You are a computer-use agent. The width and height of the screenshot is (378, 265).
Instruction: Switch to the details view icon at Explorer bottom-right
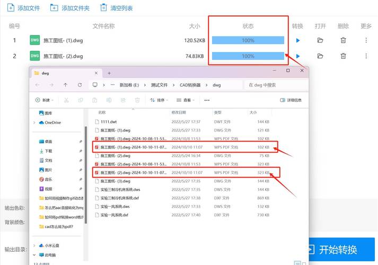tap(297, 263)
